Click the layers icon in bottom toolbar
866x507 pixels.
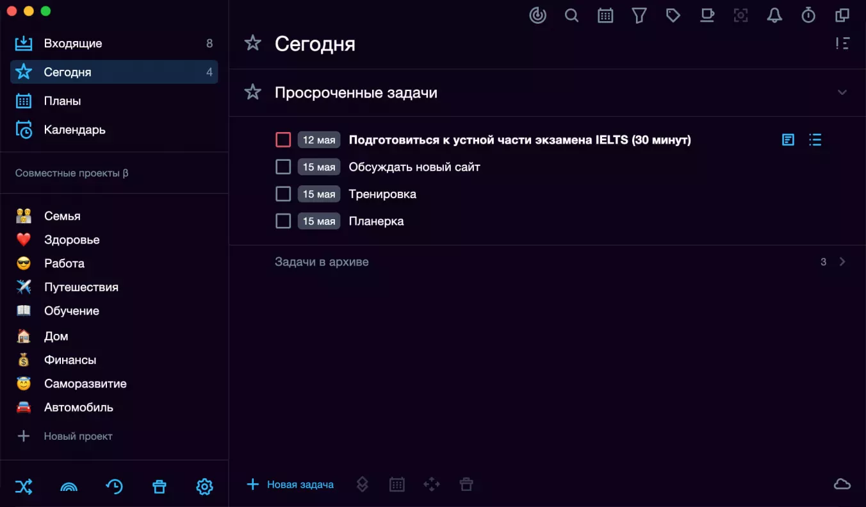click(362, 485)
